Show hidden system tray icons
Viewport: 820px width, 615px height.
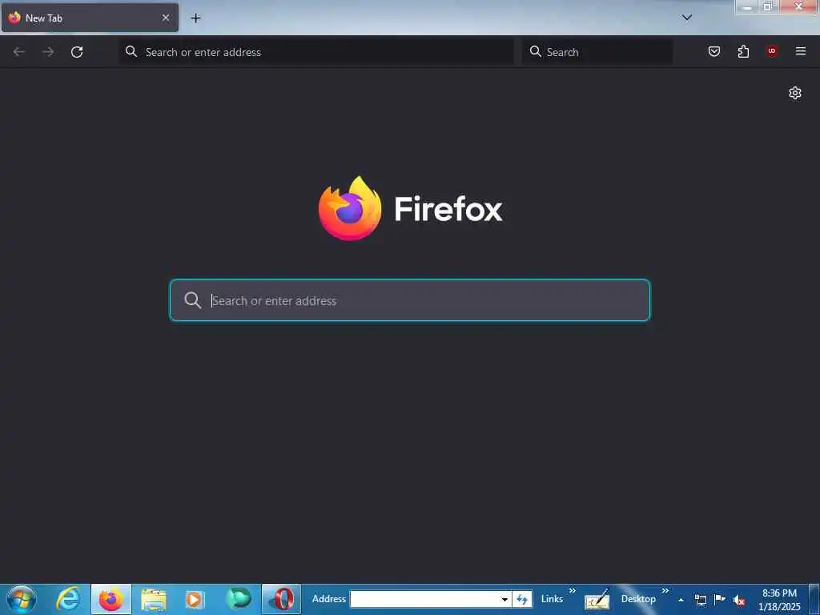tap(681, 600)
